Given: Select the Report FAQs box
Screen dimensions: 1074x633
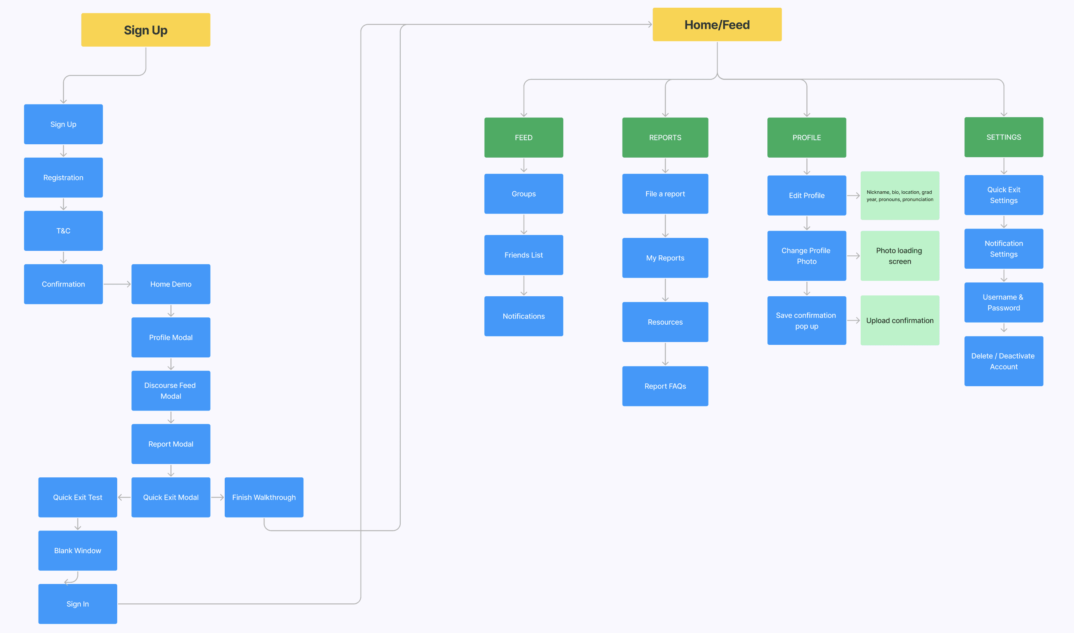Looking at the screenshot, I should (665, 386).
